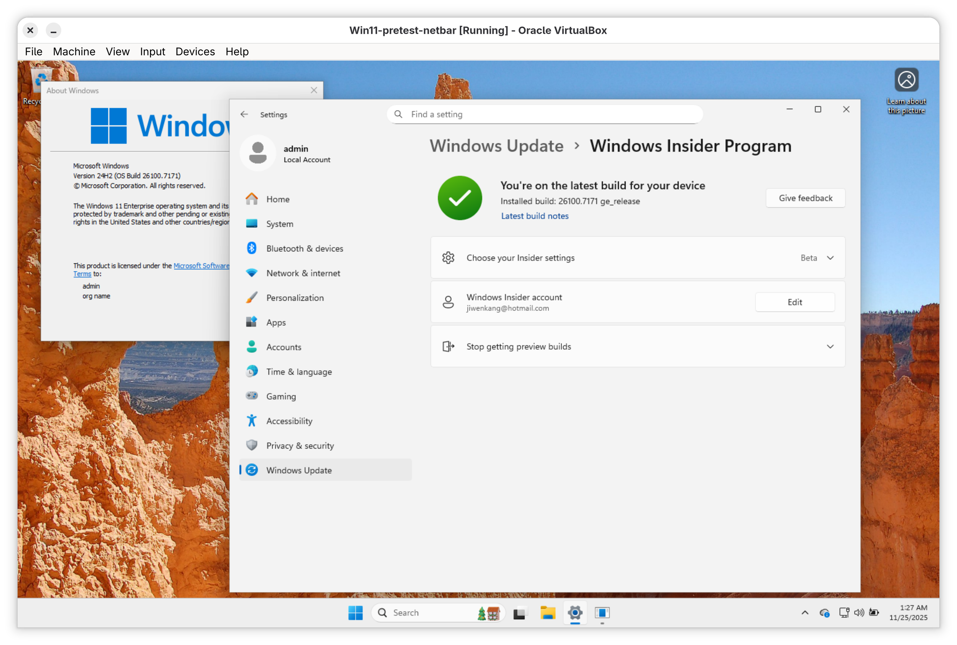Viewport: 957px width, 645px height.
Task: Select the Privacy & security shield icon
Action: pyautogui.click(x=252, y=445)
